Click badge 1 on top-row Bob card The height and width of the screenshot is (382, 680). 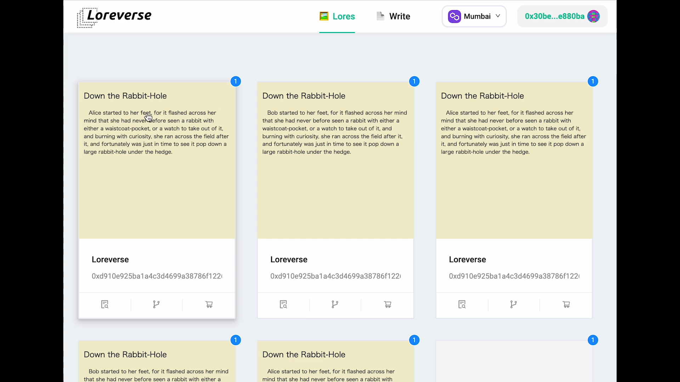(414, 81)
